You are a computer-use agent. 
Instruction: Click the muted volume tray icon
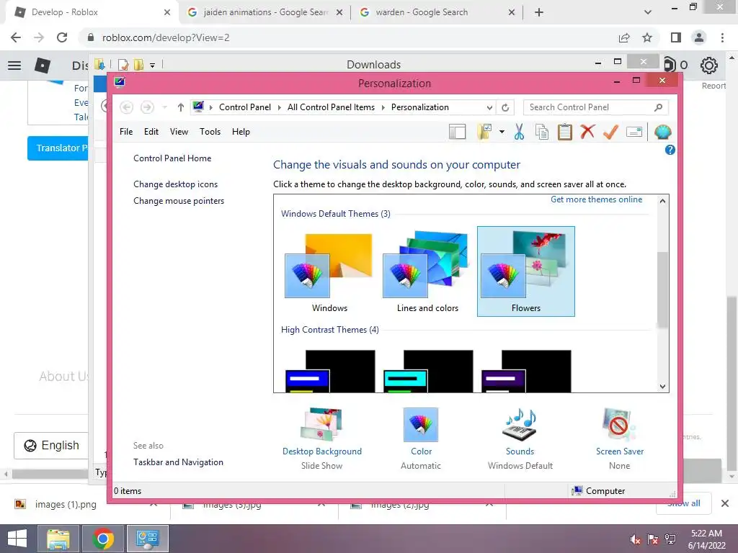(636, 539)
